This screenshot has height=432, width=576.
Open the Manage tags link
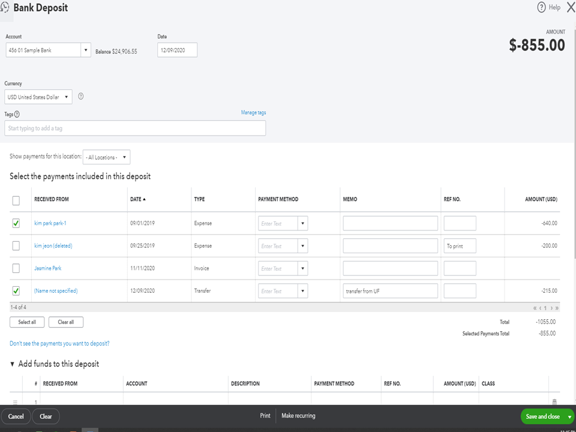pyautogui.click(x=253, y=113)
